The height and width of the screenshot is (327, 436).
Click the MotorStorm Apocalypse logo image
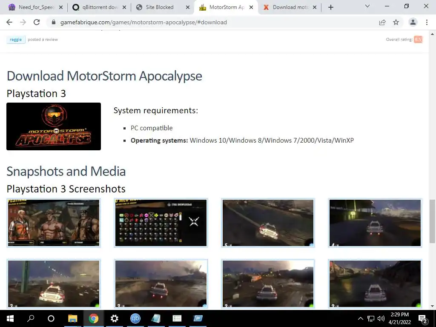(54, 126)
